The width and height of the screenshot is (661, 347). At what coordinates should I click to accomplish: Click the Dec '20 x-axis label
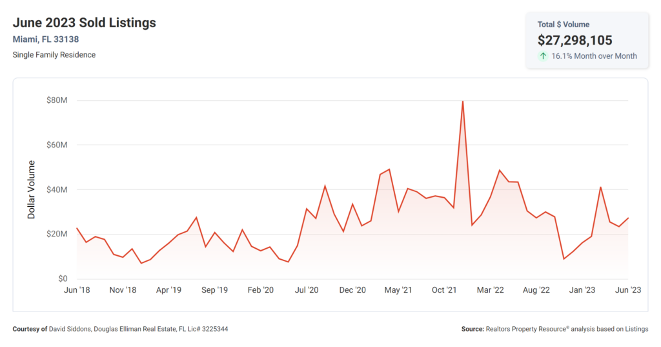352,290
